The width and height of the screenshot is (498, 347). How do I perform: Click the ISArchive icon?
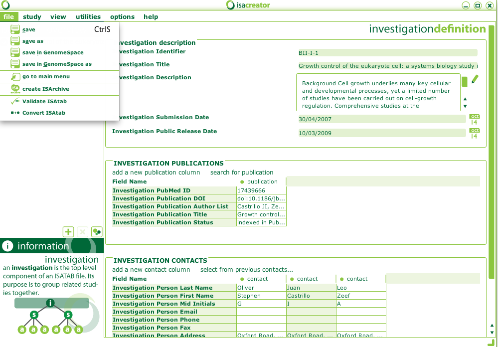click(x=15, y=89)
